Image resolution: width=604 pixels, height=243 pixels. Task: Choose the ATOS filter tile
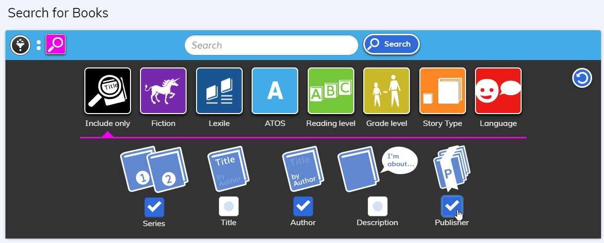click(275, 91)
